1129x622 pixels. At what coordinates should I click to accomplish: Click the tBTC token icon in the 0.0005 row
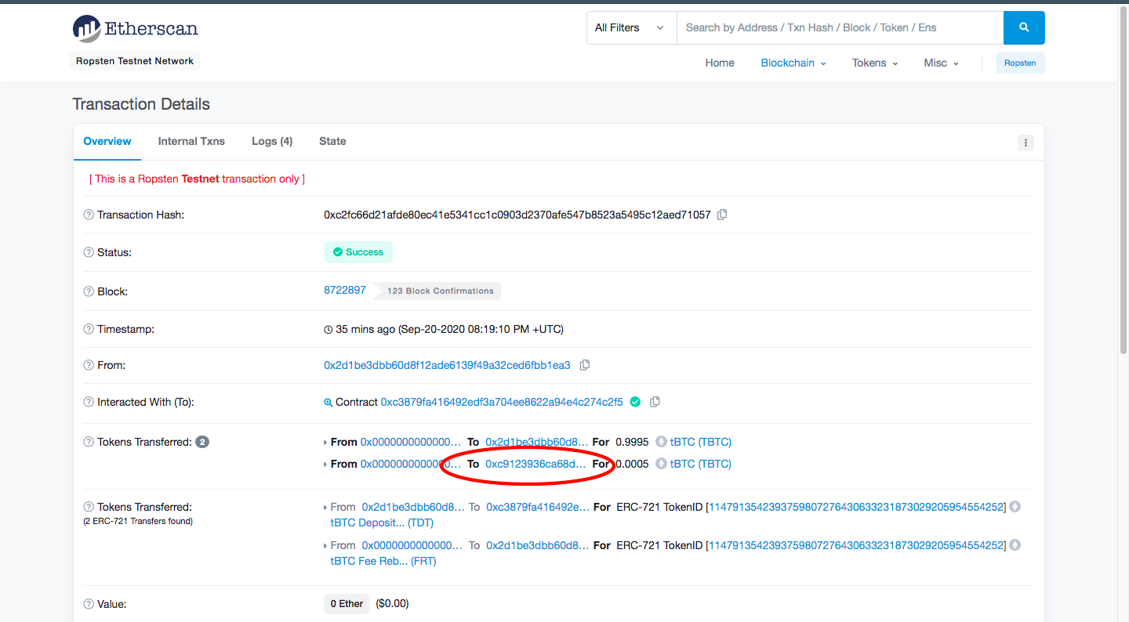(661, 464)
